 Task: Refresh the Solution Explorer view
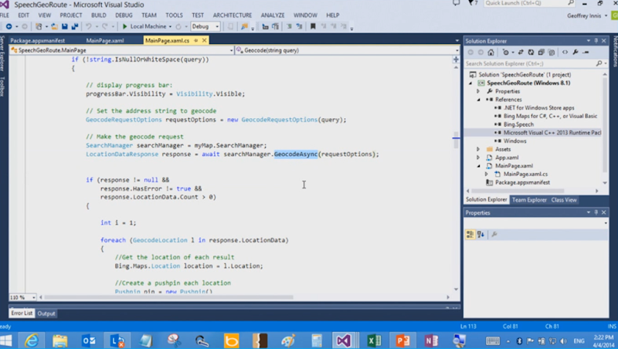tap(531, 53)
